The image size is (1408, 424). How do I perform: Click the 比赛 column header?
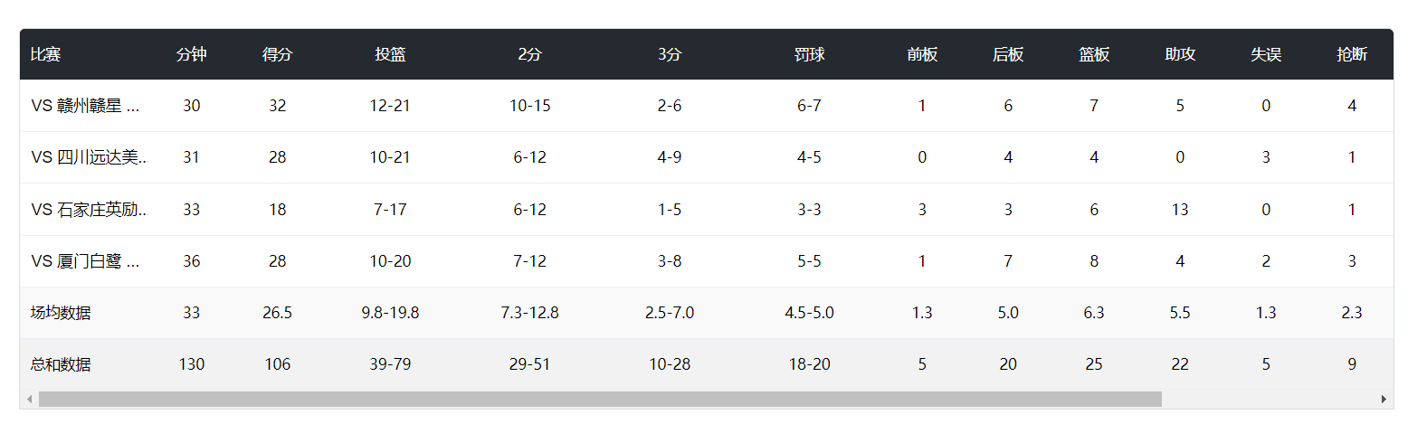click(45, 54)
